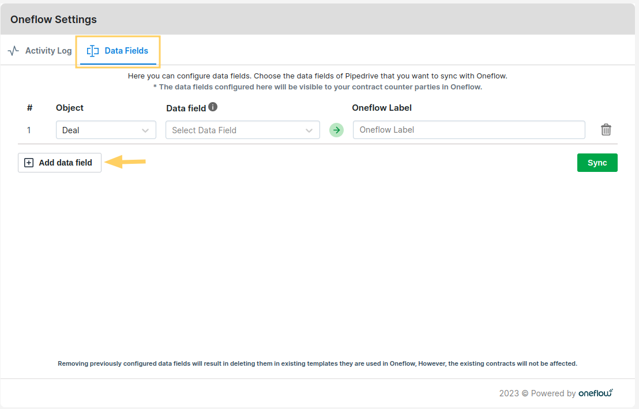Click the 'Here you can configure data fields' text
Viewport: 639px width, 409px height.
[317, 76]
